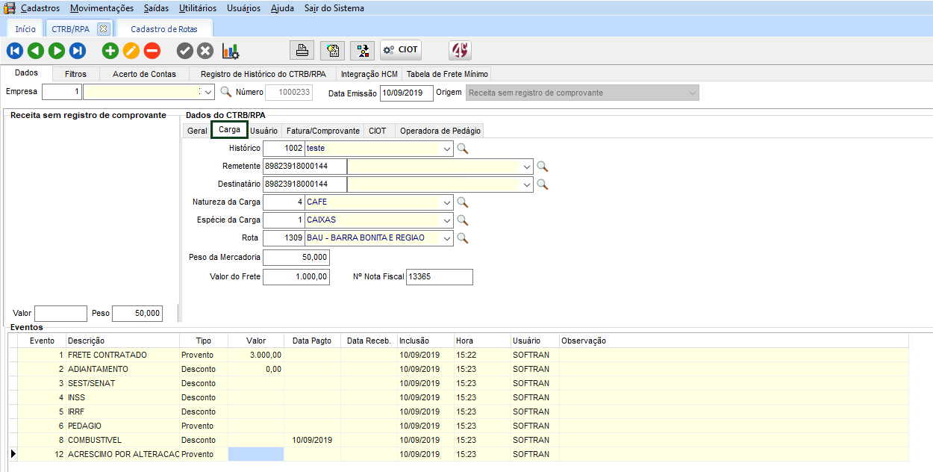Close the CTRB/RPA tab

(103, 29)
